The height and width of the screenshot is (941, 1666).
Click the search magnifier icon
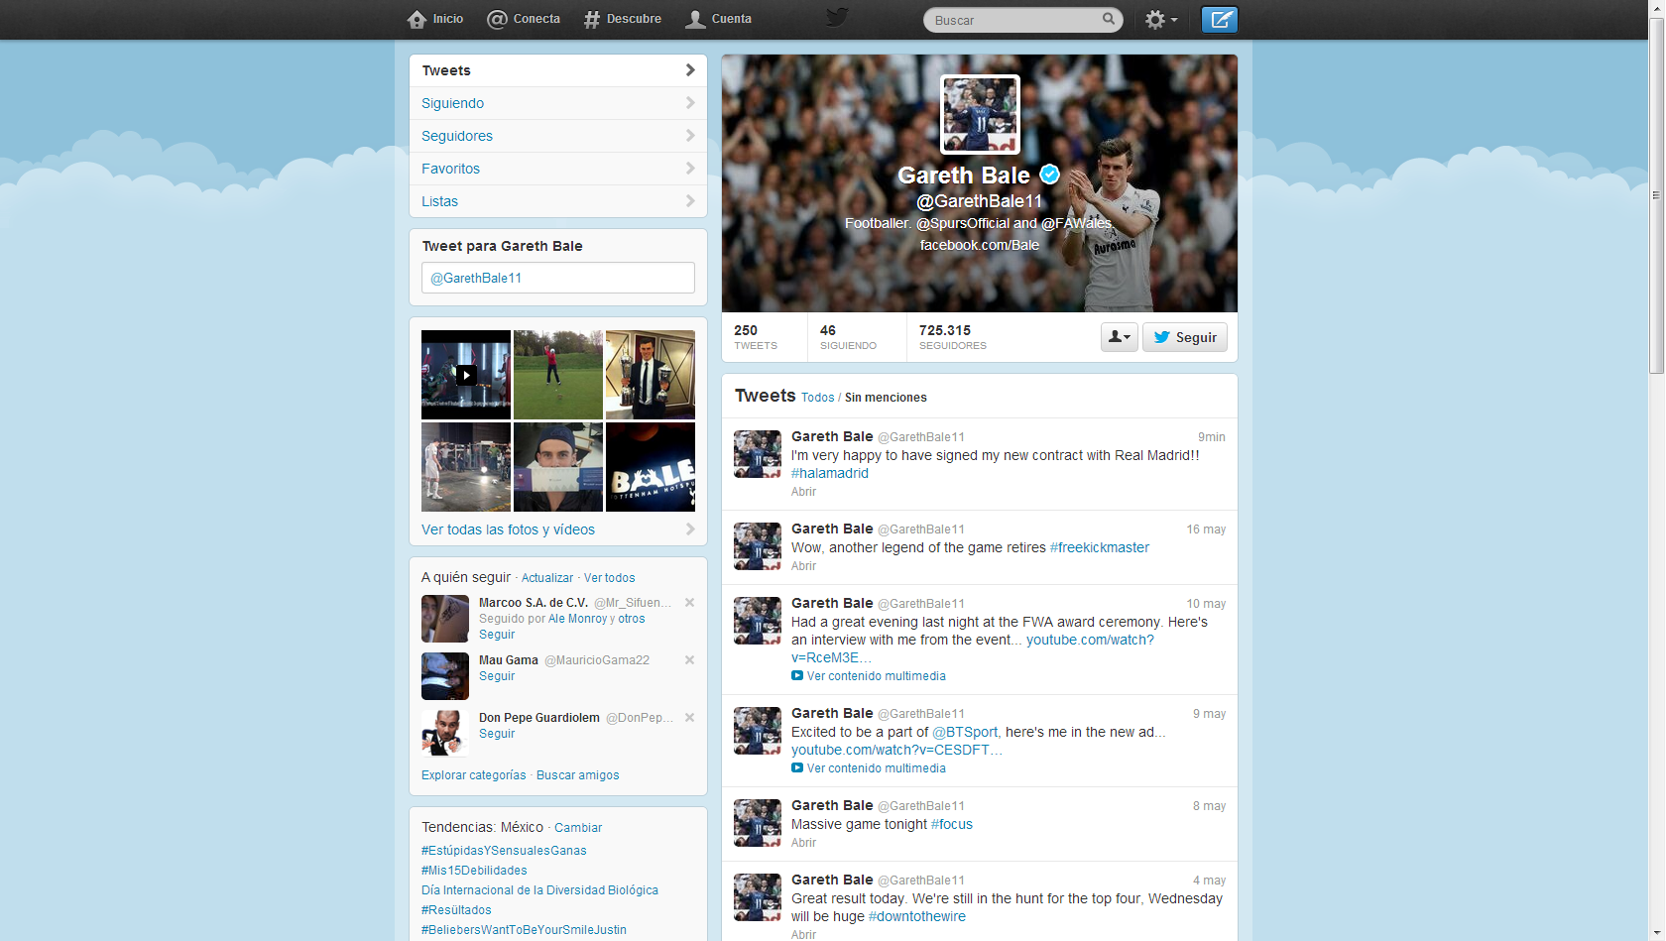point(1109,19)
